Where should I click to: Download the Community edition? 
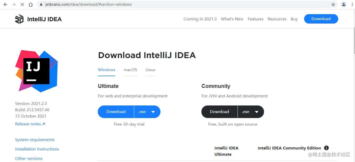point(219,112)
